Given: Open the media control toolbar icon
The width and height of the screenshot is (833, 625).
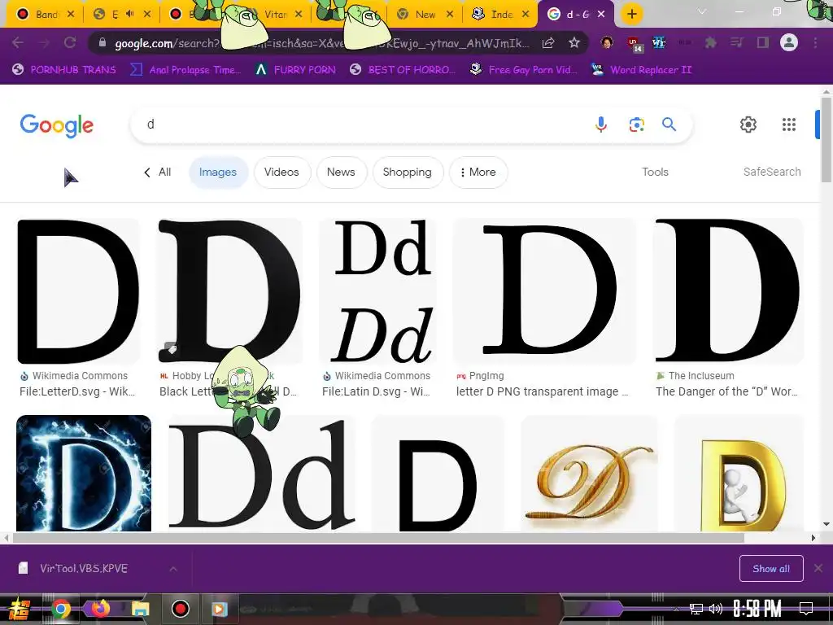Looking at the screenshot, I should pos(736,42).
